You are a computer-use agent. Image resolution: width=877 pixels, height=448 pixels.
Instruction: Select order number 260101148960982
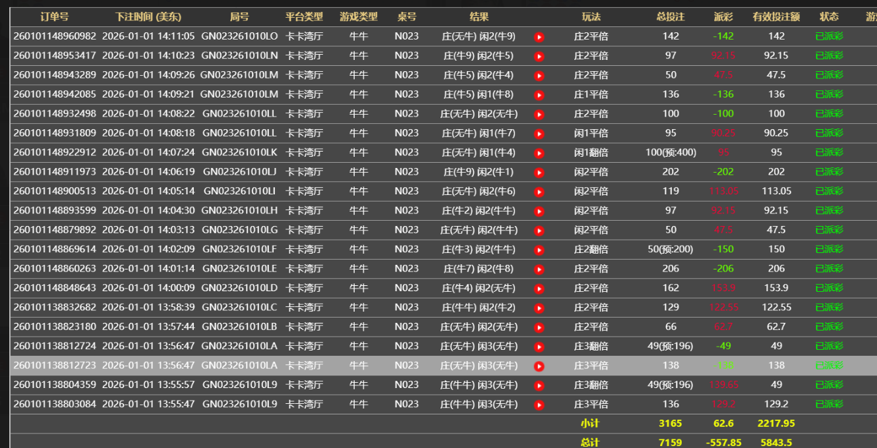click(x=54, y=36)
